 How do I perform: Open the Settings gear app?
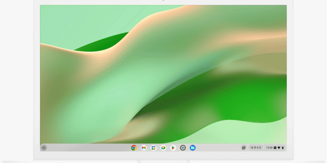(x=183, y=148)
